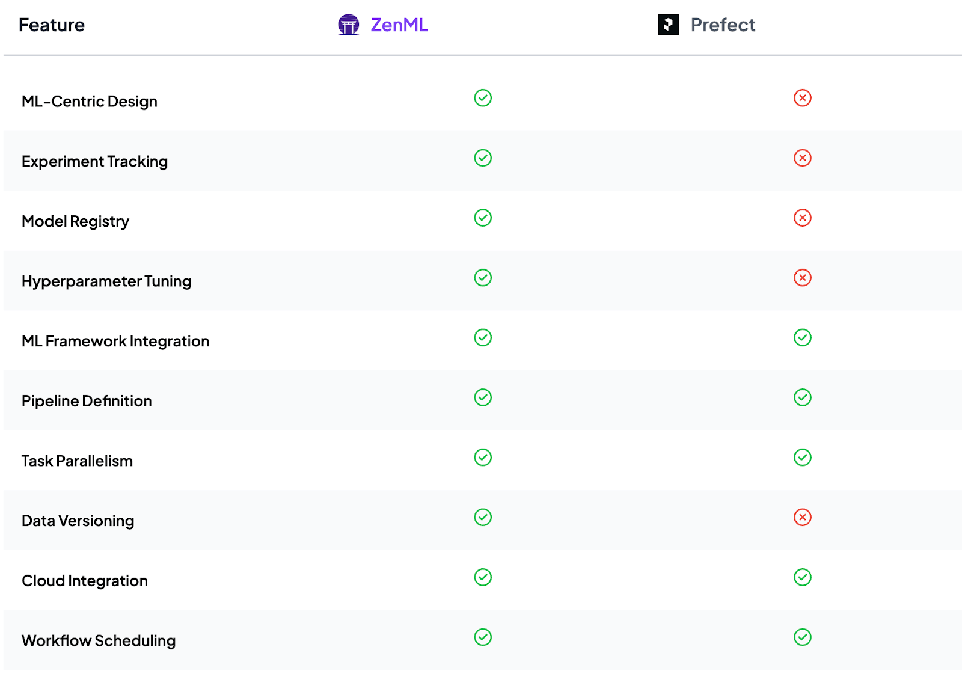Click the ZenML column header text
Image resolution: width=962 pixels, height=674 pixels.
point(399,25)
